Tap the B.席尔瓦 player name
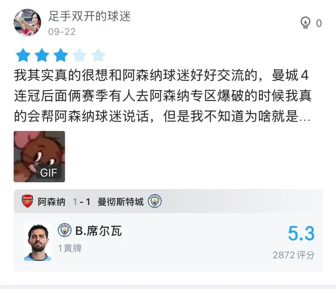The image size is (336, 289). pyautogui.click(x=99, y=231)
